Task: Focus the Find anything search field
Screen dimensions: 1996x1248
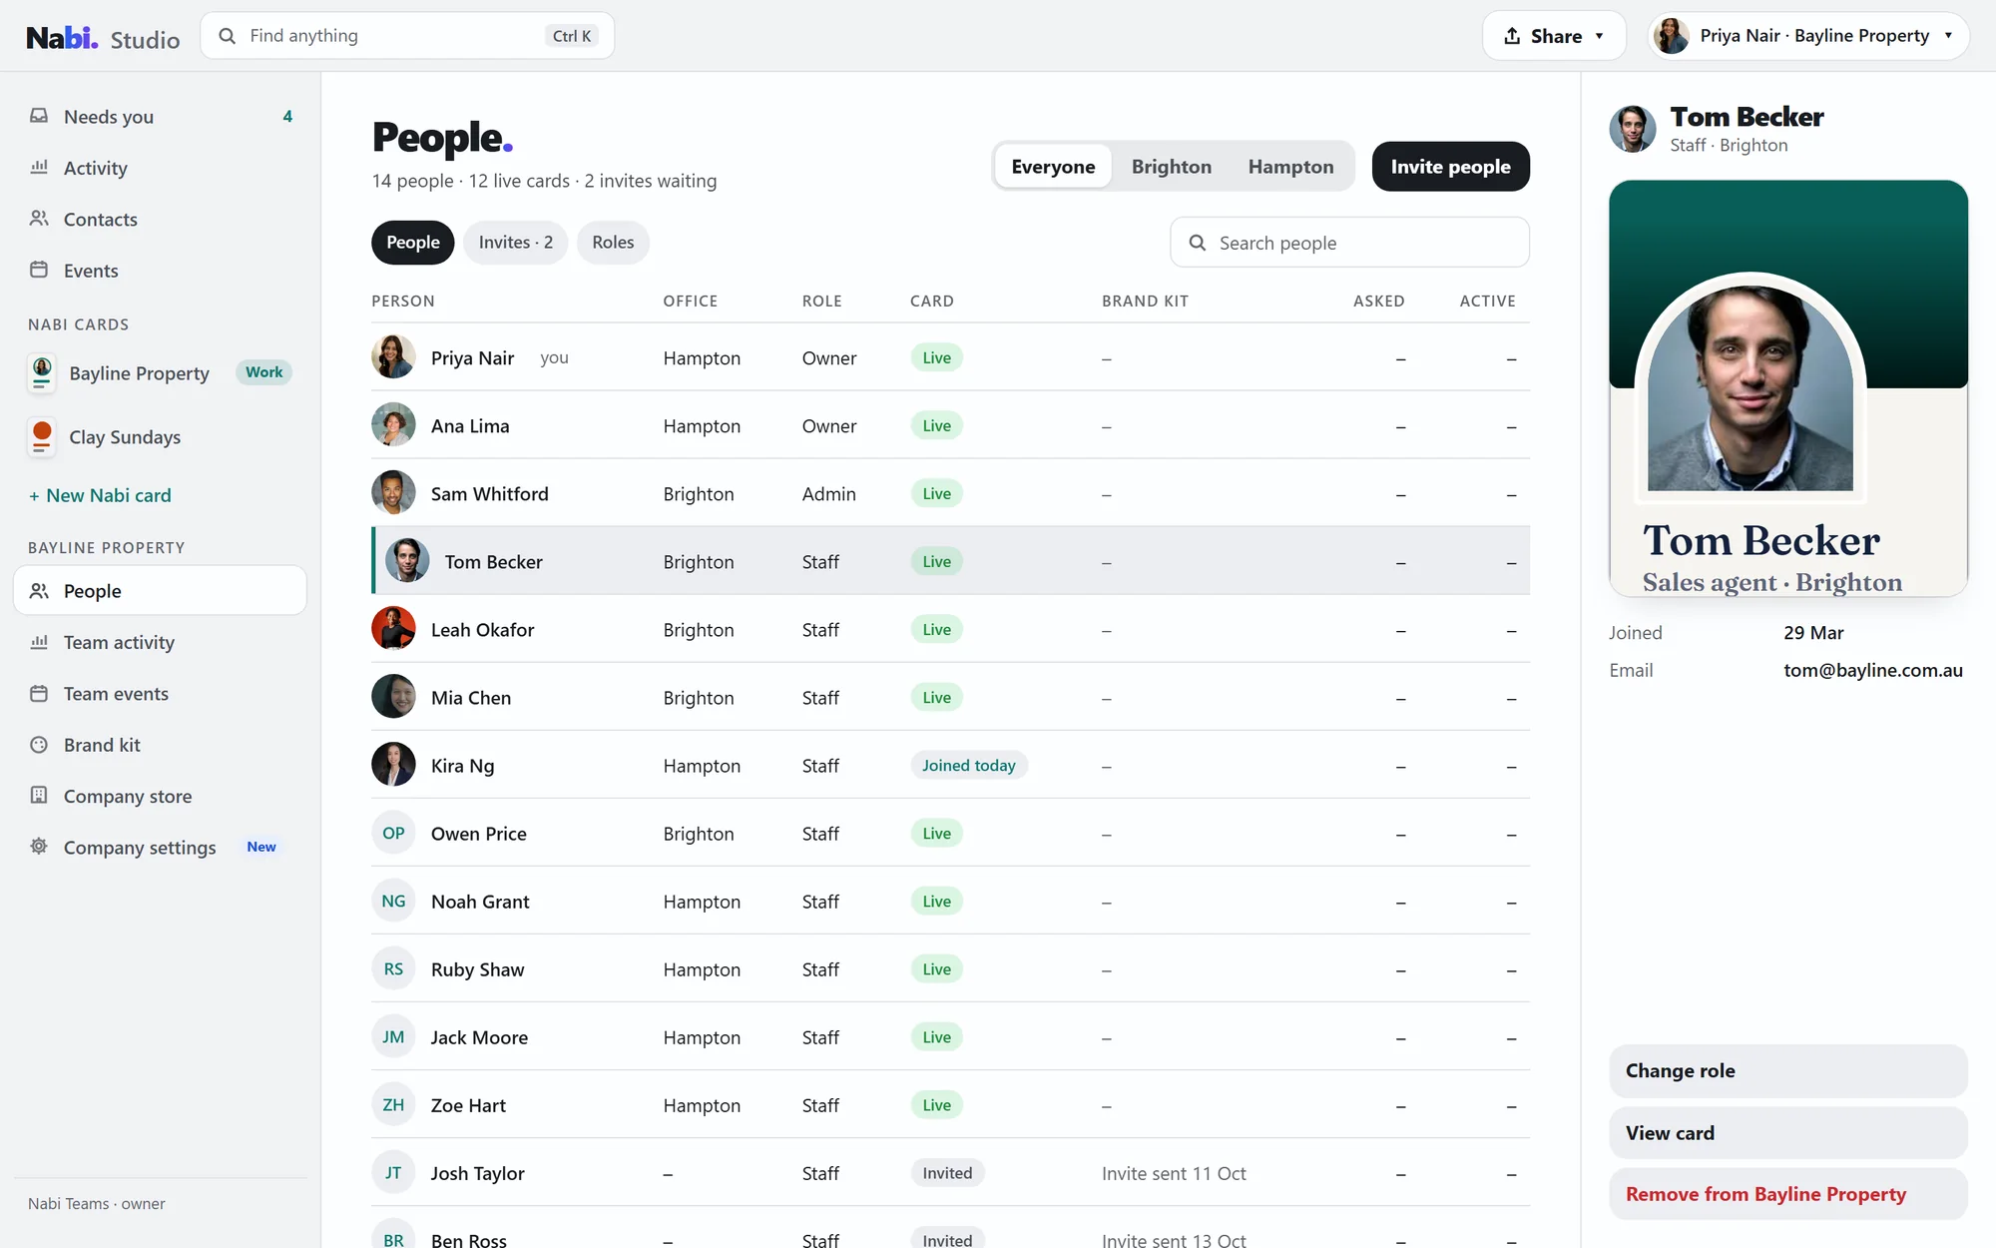Action: (407, 36)
